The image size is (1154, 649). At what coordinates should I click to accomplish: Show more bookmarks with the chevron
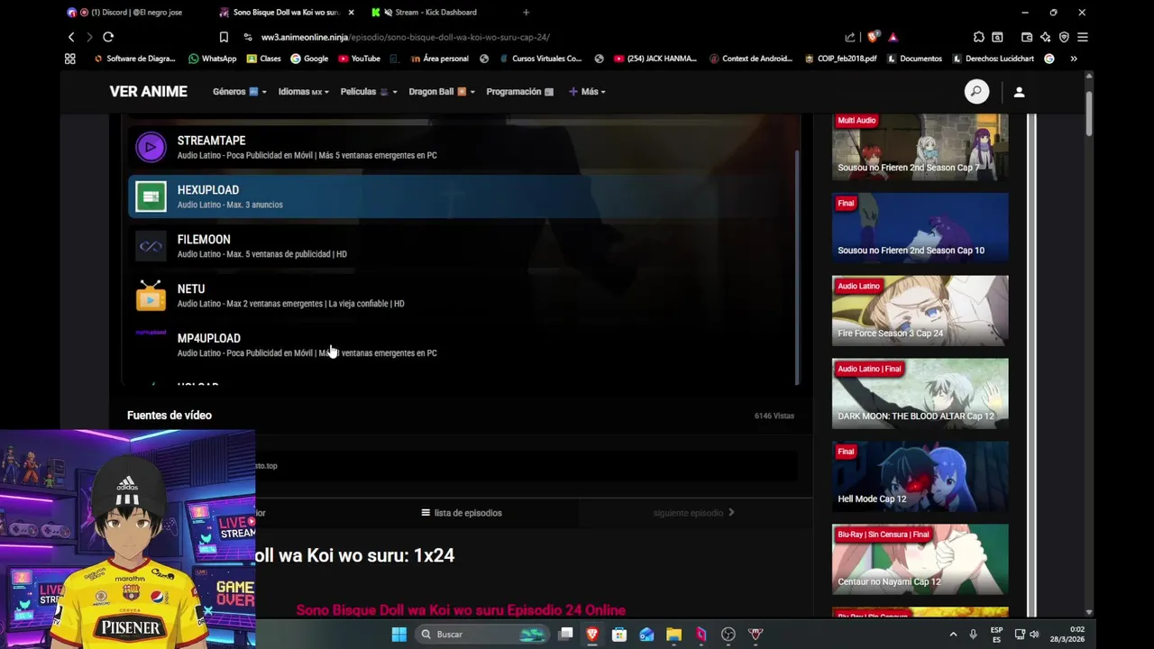(1073, 59)
